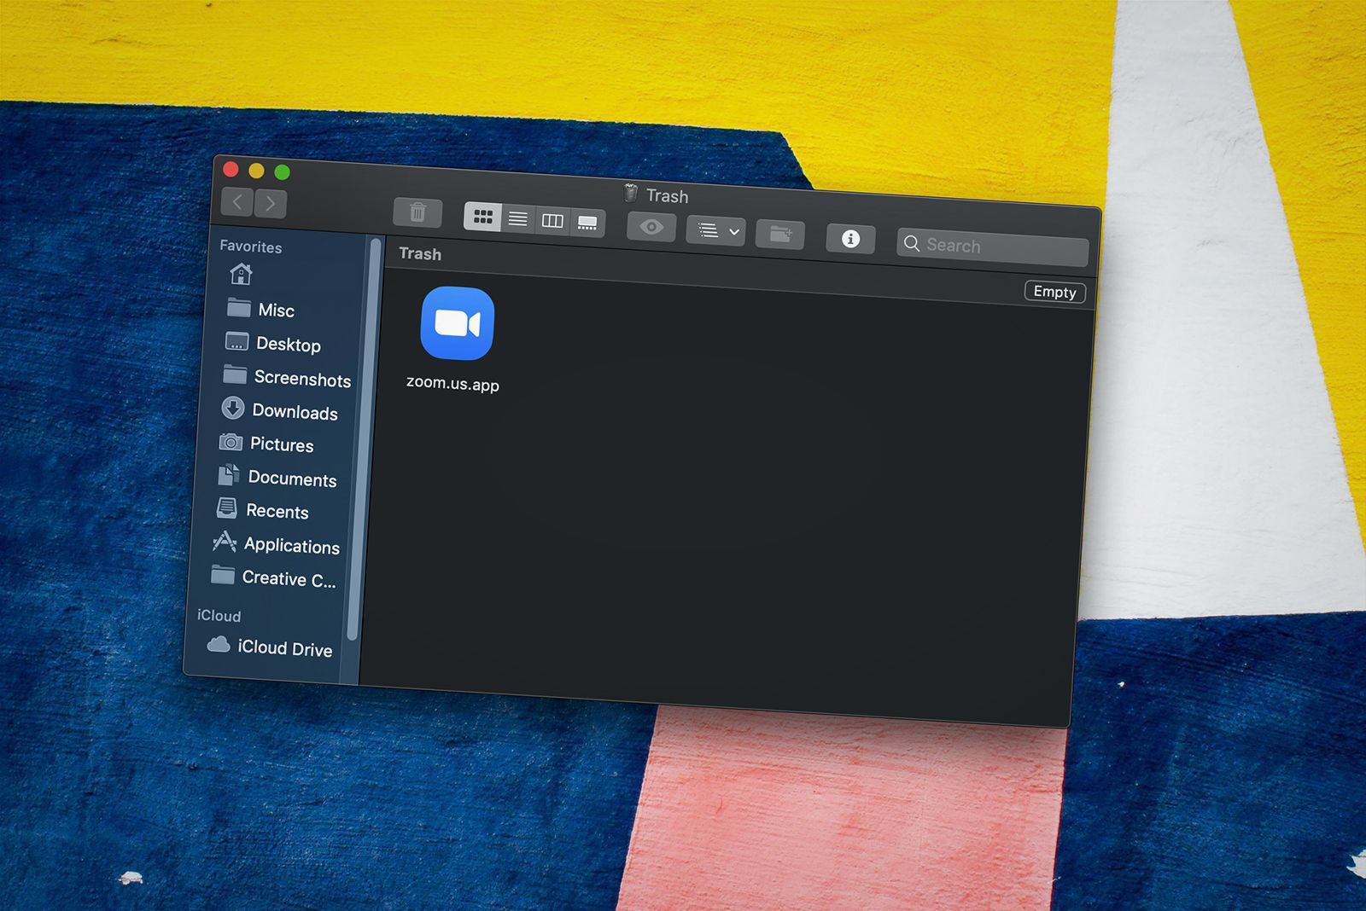Click the Quick Look eye icon
The image size is (1366, 911).
651,227
